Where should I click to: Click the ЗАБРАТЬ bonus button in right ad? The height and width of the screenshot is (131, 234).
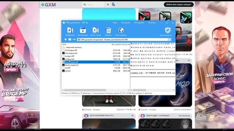(219, 82)
